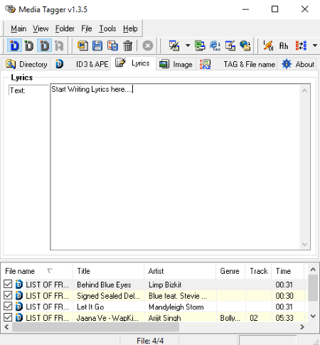Uncheck the Let It Go file checkbox
Screen dimensions: 320x345
8,306
